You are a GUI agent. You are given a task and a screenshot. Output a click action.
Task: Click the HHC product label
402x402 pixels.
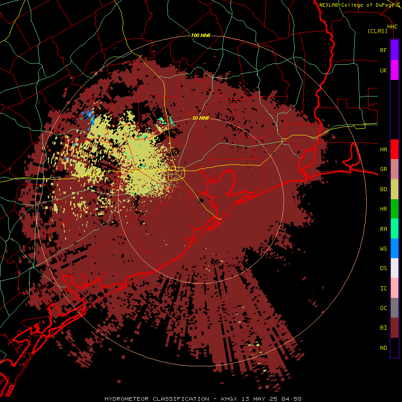click(x=392, y=27)
